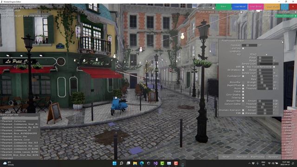
Task: Toggle the Bloom checkbox
Action: tap(243, 89)
